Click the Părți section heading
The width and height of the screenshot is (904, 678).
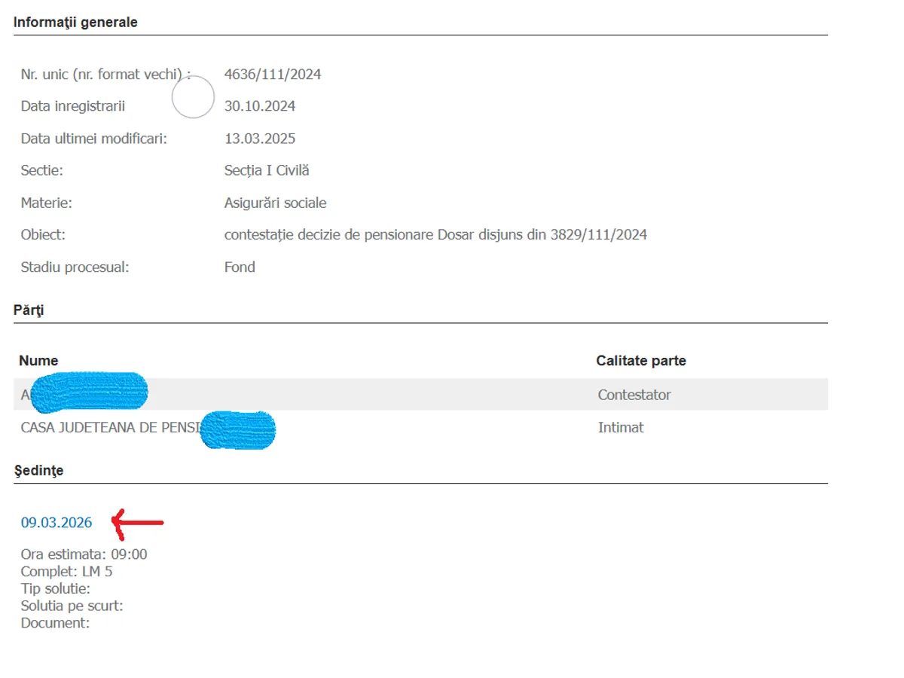coord(29,310)
